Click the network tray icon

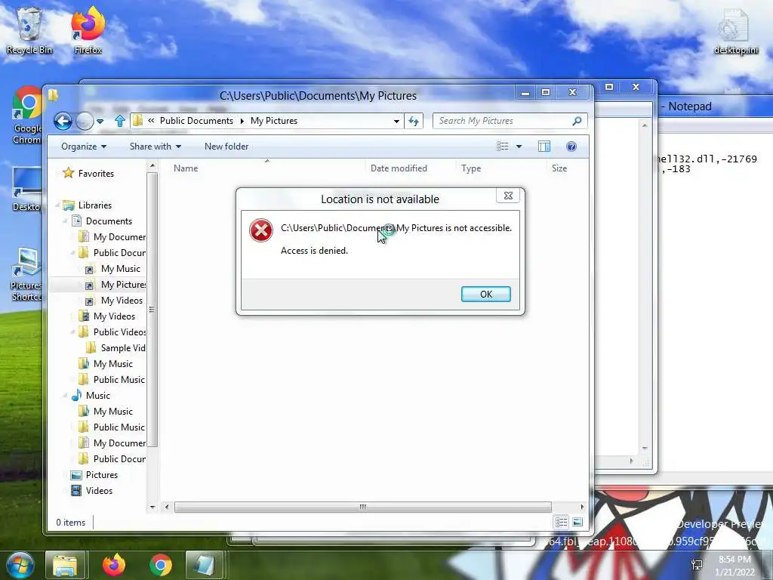(697, 565)
